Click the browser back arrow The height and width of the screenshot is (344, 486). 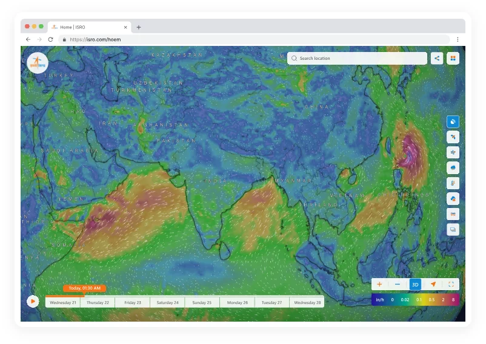click(28, 39)
